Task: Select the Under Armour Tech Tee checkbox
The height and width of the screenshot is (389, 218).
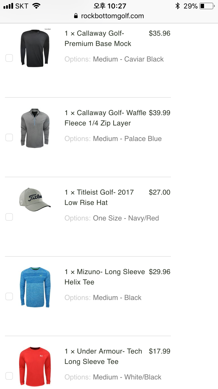Action: [9, 376]
